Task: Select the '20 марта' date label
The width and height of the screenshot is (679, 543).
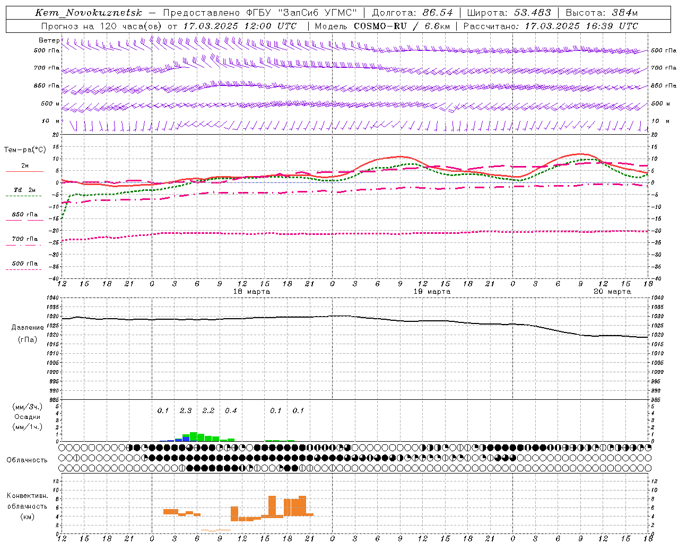Action: [x=612, y=292]
